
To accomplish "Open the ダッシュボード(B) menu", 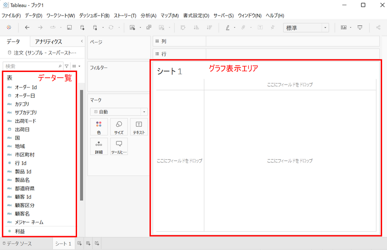I will click(x=94, y=16).
